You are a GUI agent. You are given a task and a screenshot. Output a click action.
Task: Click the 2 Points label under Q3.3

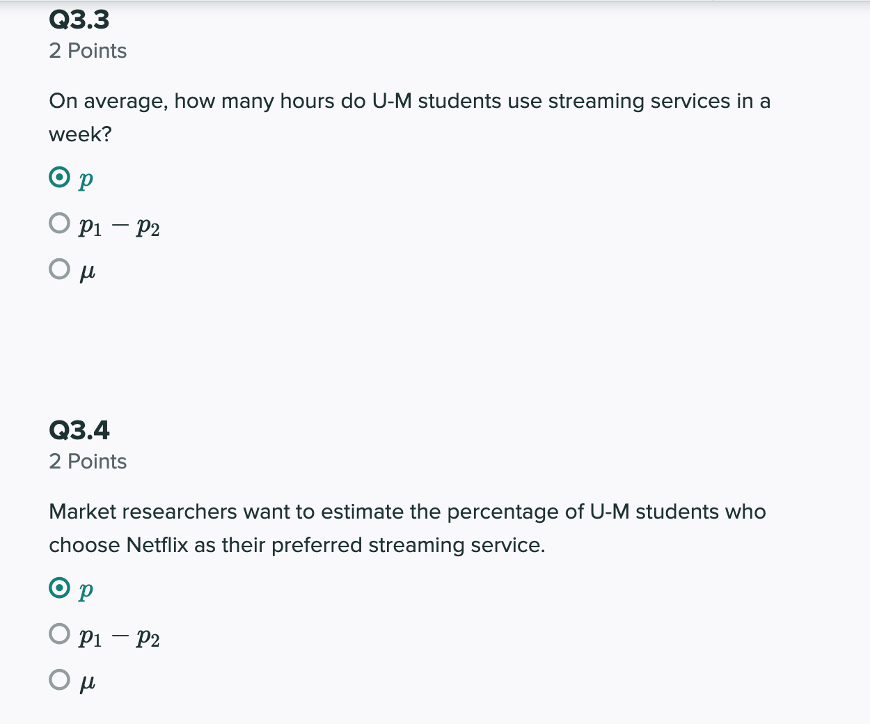(x=88, y=50)
